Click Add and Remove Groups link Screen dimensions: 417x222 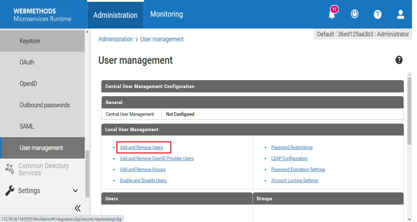pyautogui.click(x=142, y=170)
